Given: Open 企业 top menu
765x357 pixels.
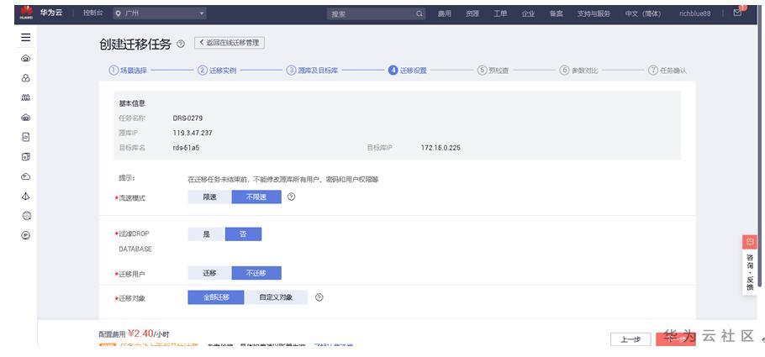Looking at the screenshot, I should (x=528, y=13).
